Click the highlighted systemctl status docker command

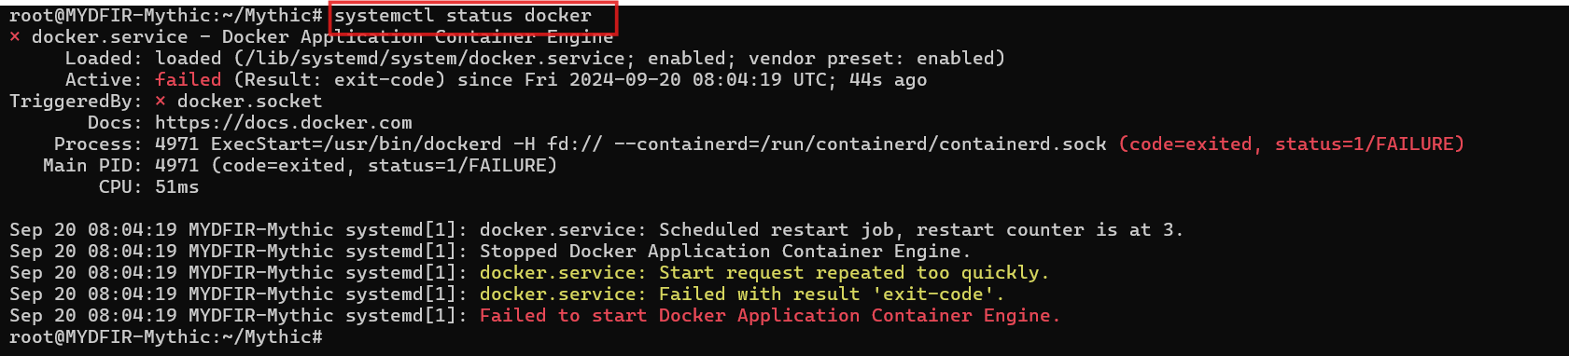tap(463, 16)
